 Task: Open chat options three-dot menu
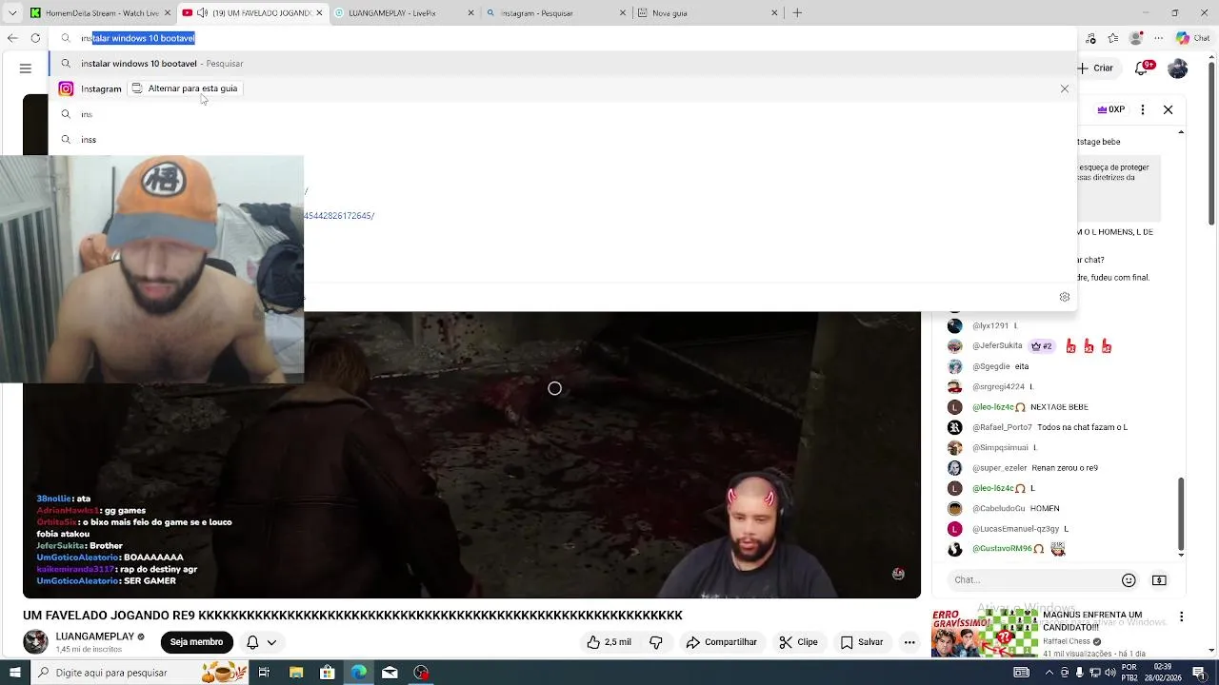tap(1143, 109)
